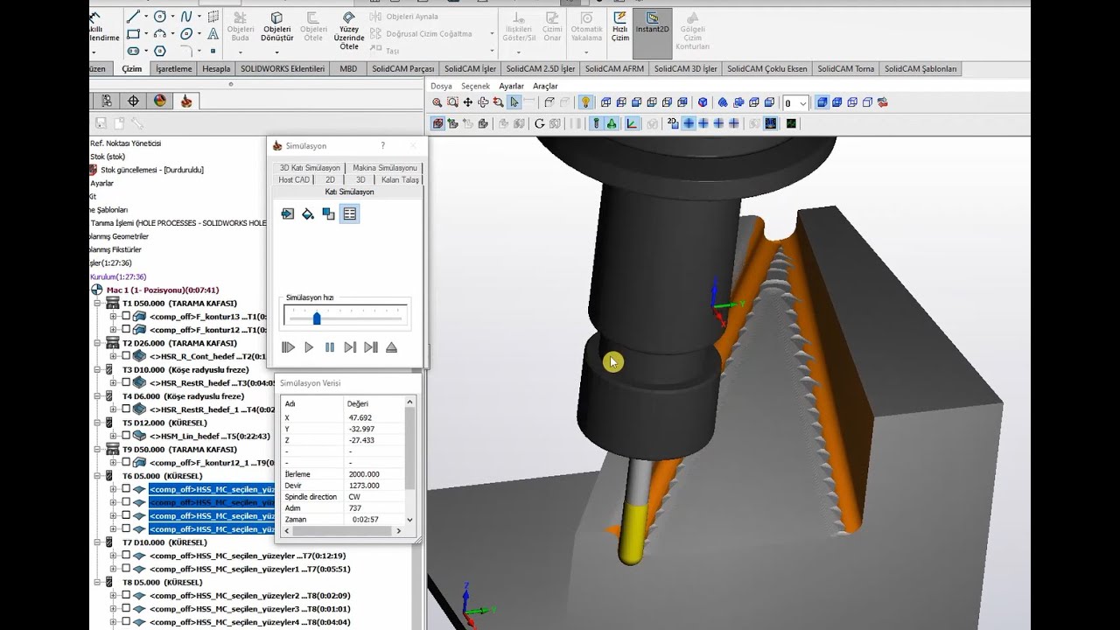Click the fast-forward turbo simulation button
Image resolution: width=1120 pixels, height=630 pixels.
288,347
